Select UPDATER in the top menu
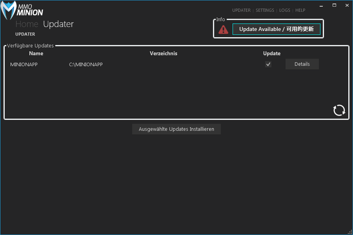This screenshot has height=235, width=353. (241, 10)
